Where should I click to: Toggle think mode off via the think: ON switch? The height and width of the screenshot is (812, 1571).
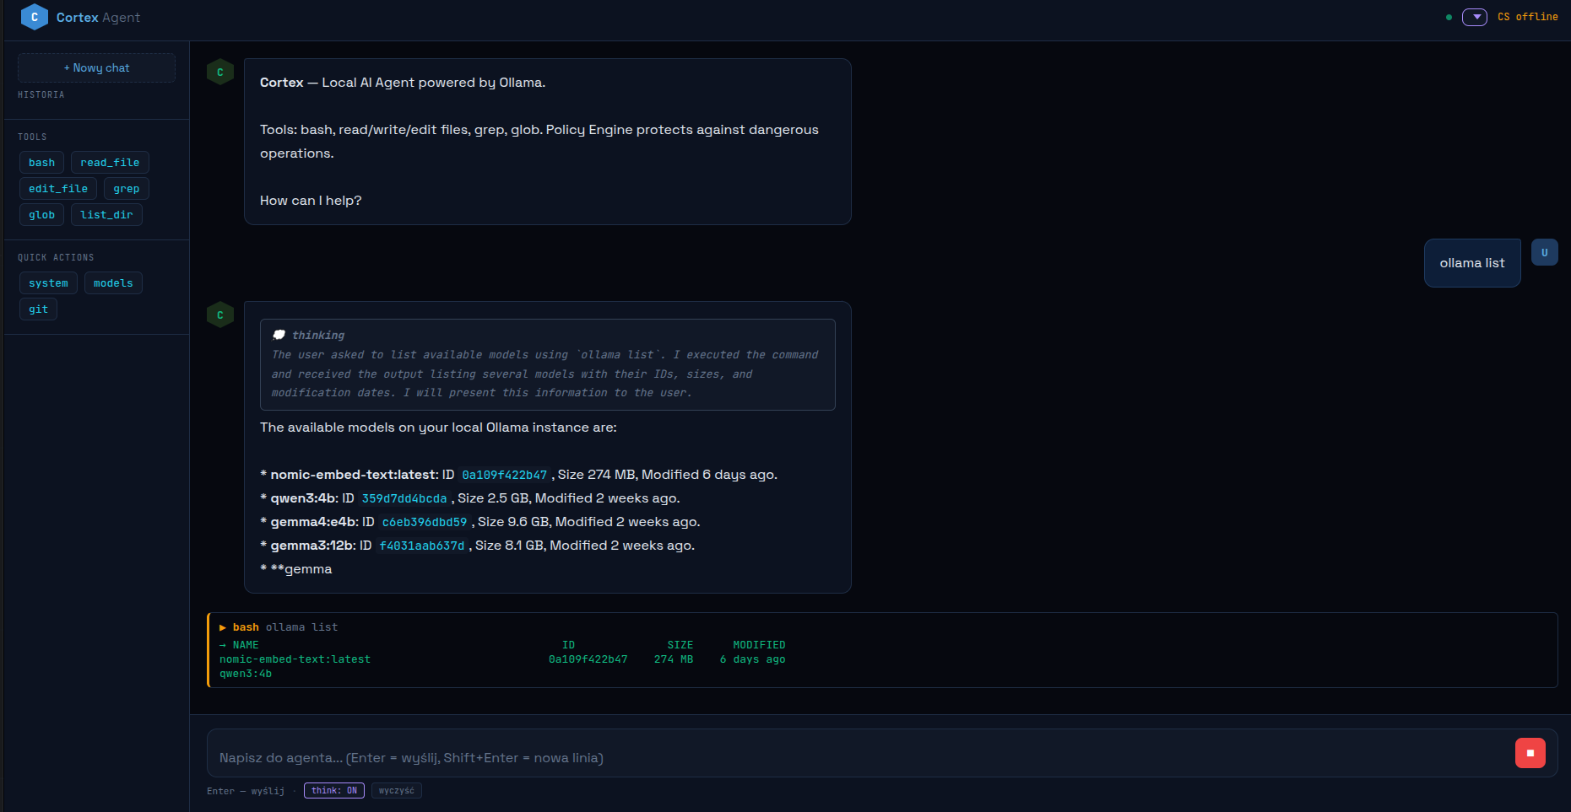[x=333, y=790]
